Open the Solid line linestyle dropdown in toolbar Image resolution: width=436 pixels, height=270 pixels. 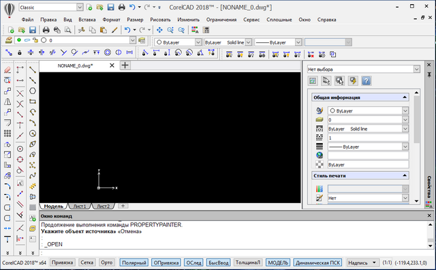pos(248,42)
